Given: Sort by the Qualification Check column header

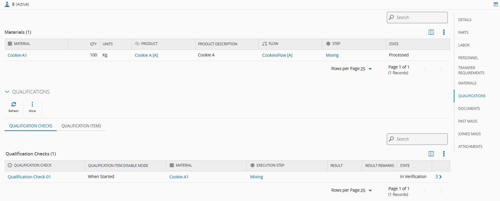Looking at the screenshot, I should [33, 165].
